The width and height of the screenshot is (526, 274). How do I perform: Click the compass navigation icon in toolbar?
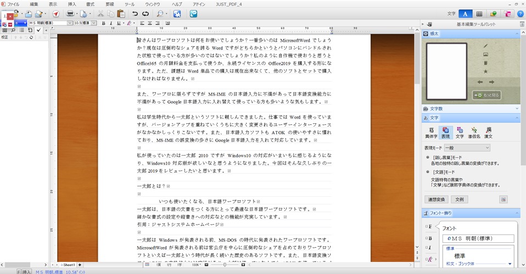click(x=56, y=14)
